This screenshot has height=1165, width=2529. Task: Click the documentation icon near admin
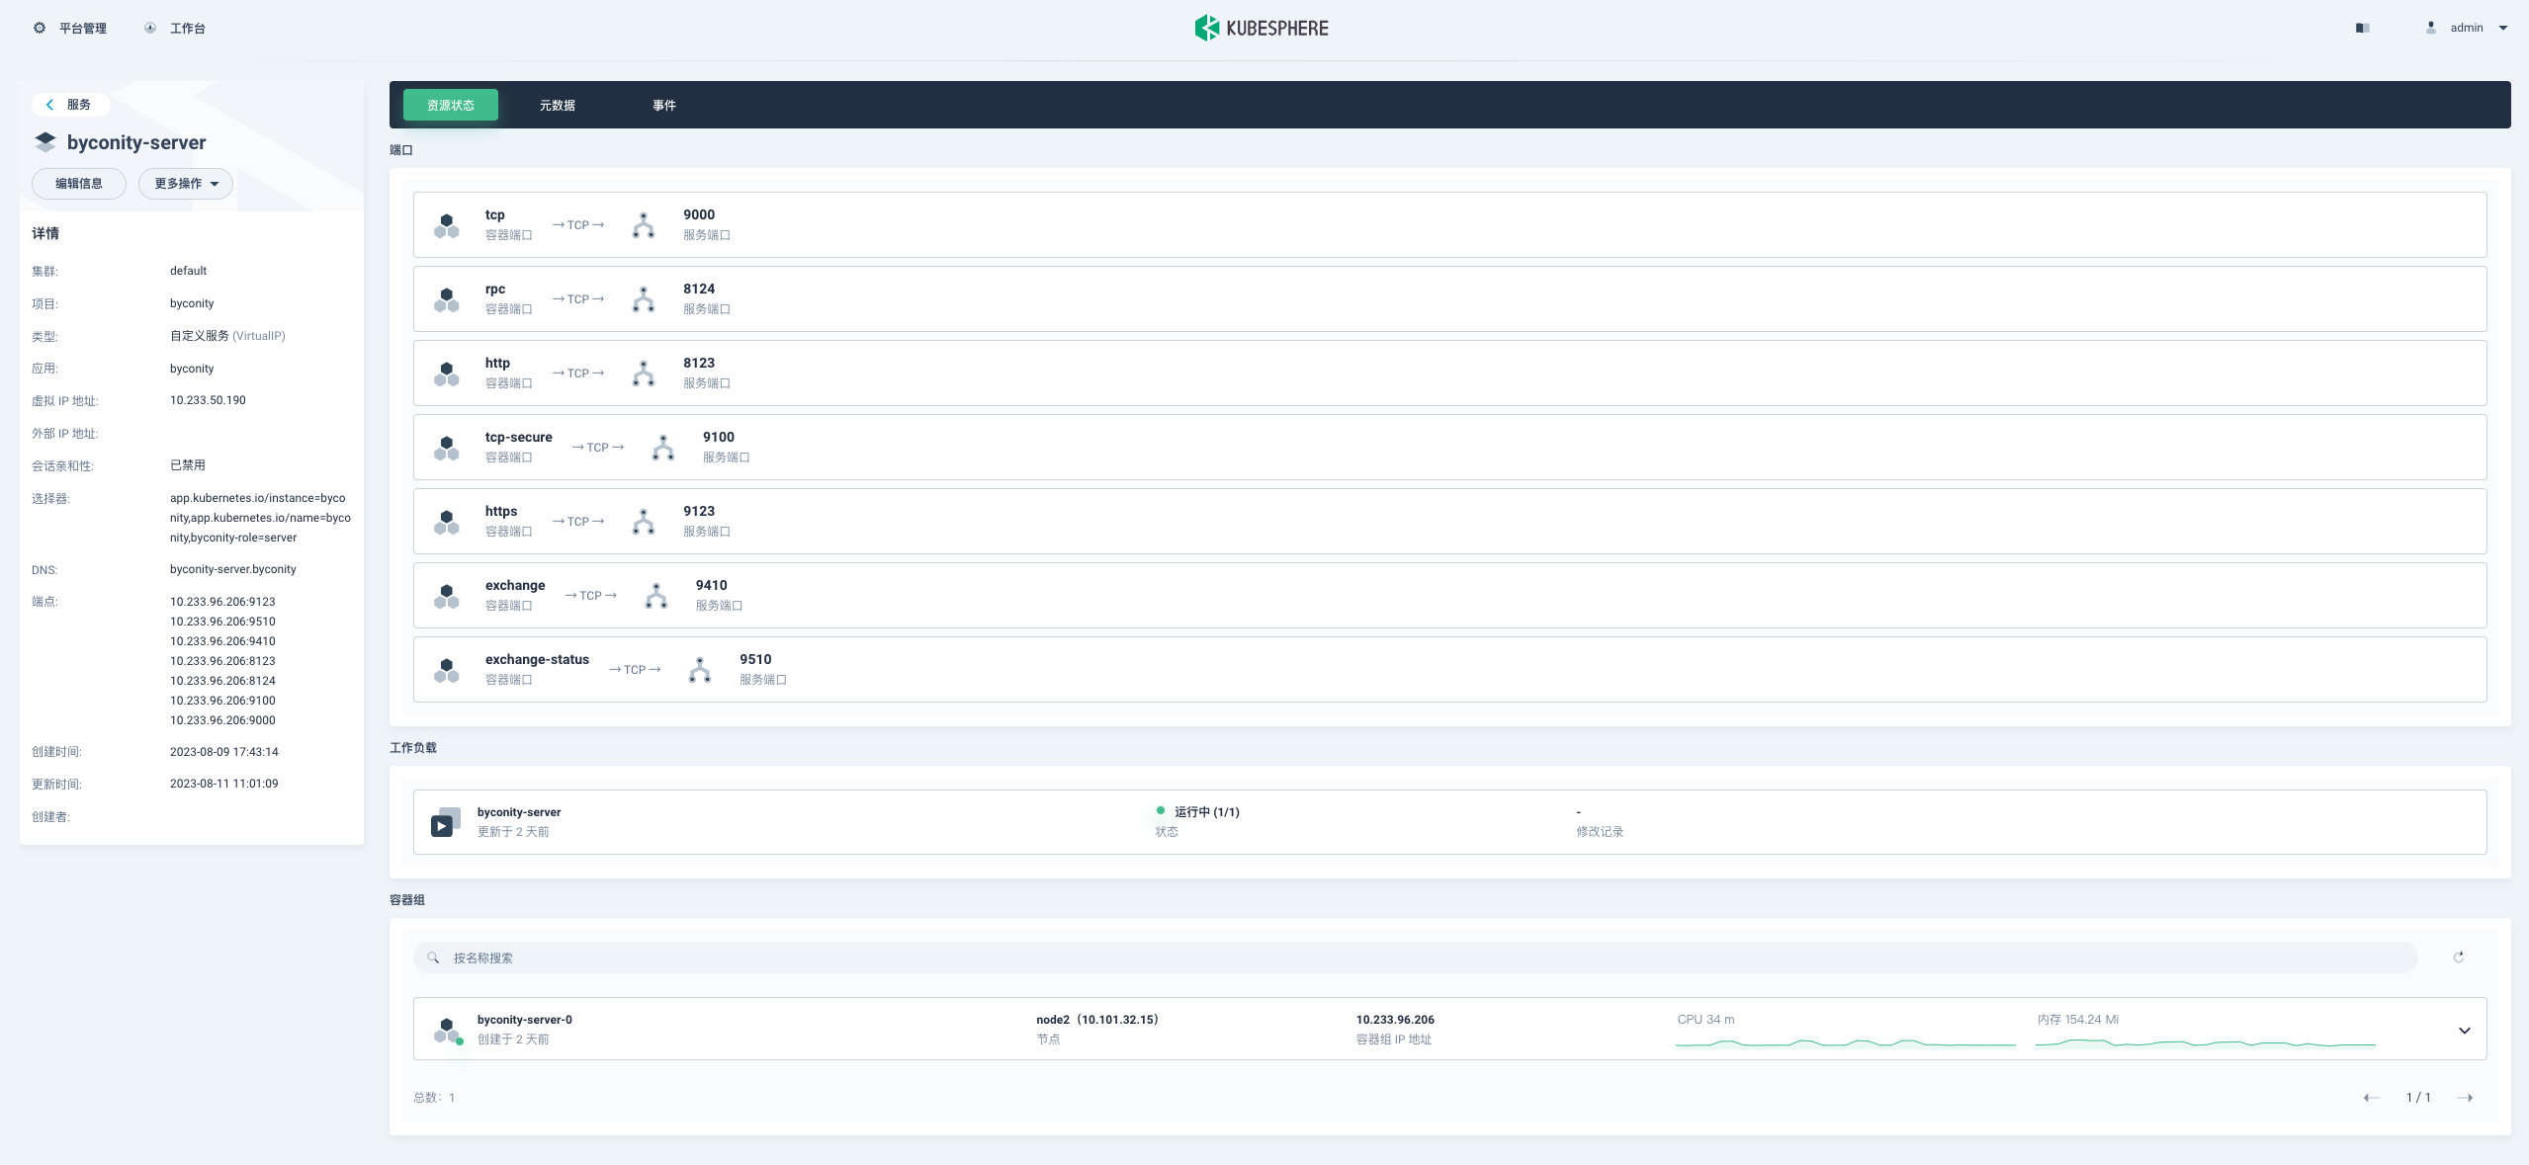[x=2362, y=28]
